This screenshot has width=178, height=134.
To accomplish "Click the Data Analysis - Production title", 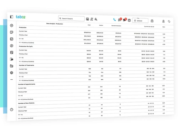I will click(x=54, y=24).
